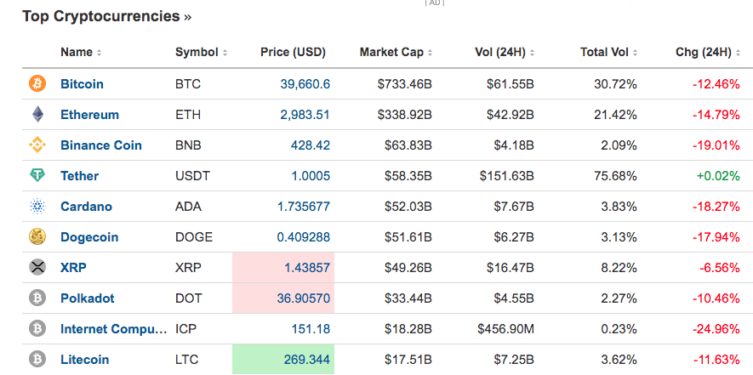Open the Cardano name link
Image resolution: width=753 pixels, height=375 pixels.
point(86,207)
